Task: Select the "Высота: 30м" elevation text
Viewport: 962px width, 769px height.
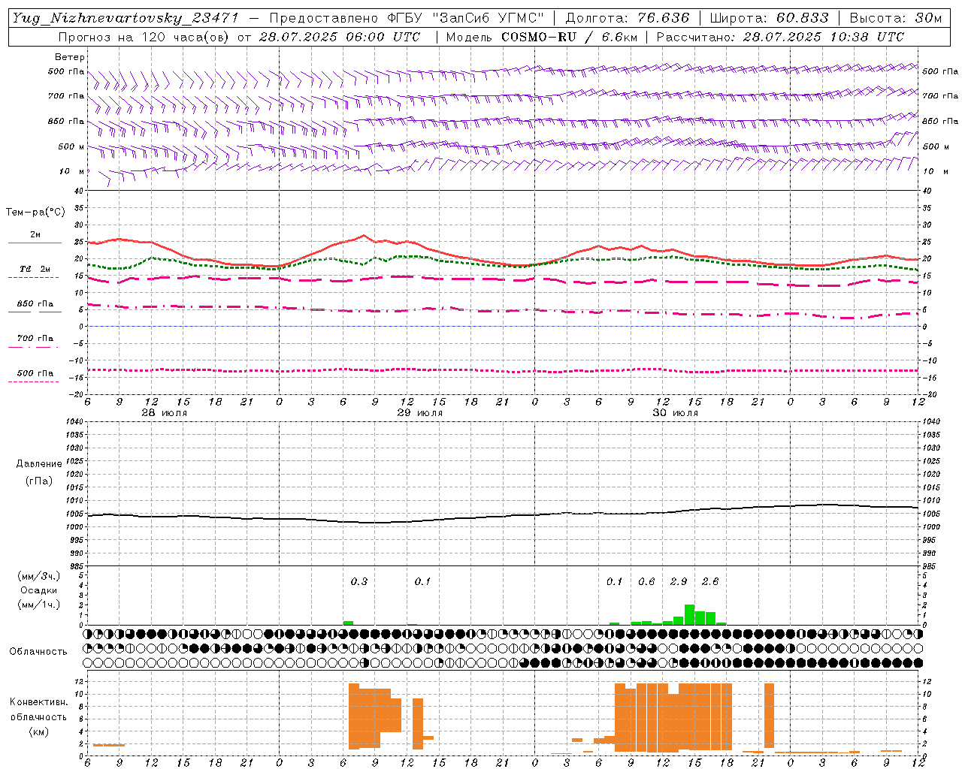Action: (x=896, y=18)
